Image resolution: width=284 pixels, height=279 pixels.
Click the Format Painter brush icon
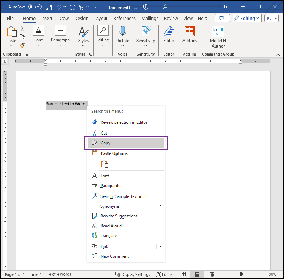click(22, 45)
